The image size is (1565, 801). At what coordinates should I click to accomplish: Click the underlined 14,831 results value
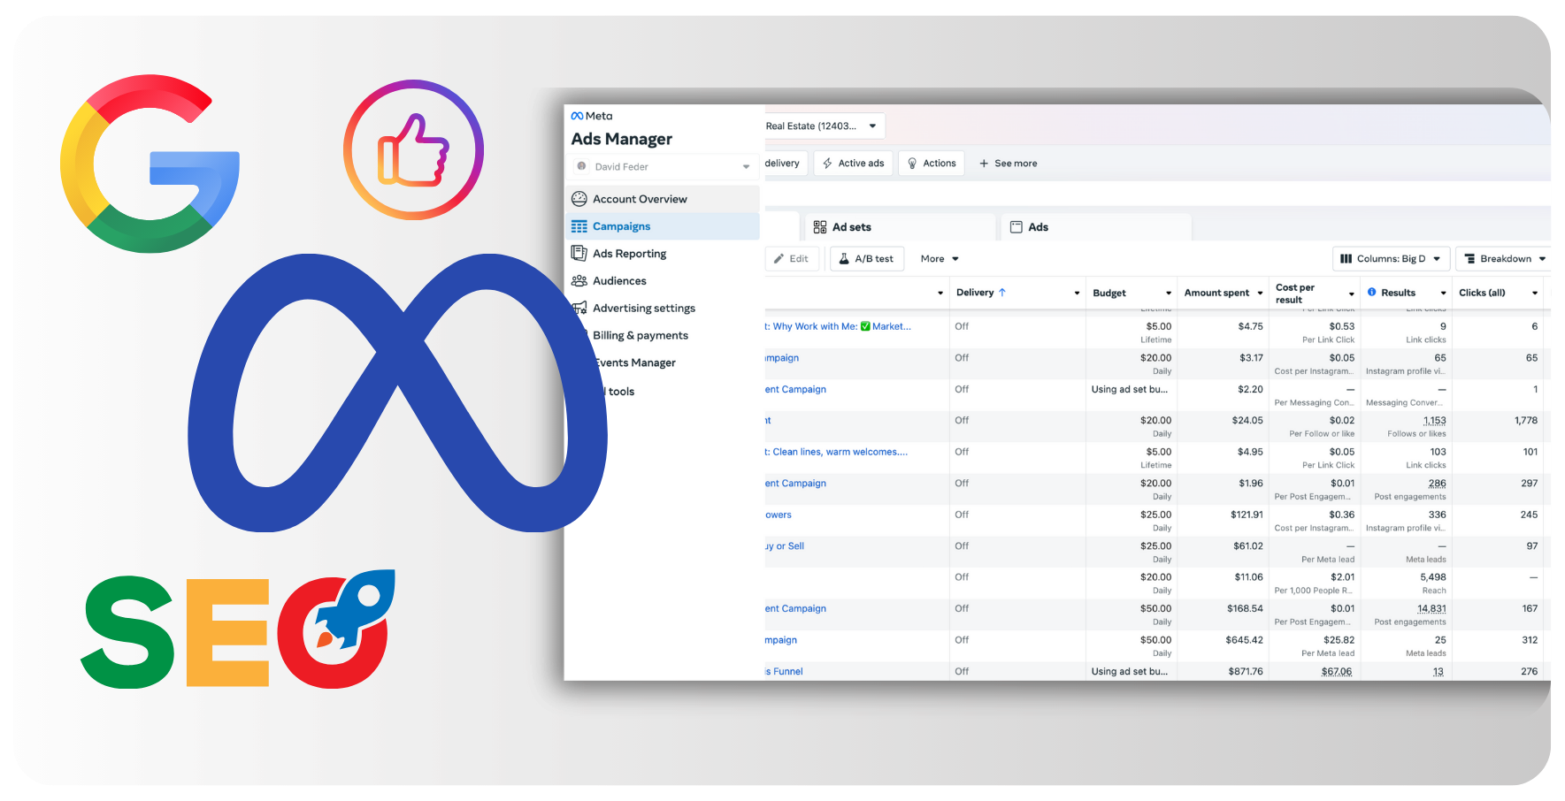pos(1431,609)
